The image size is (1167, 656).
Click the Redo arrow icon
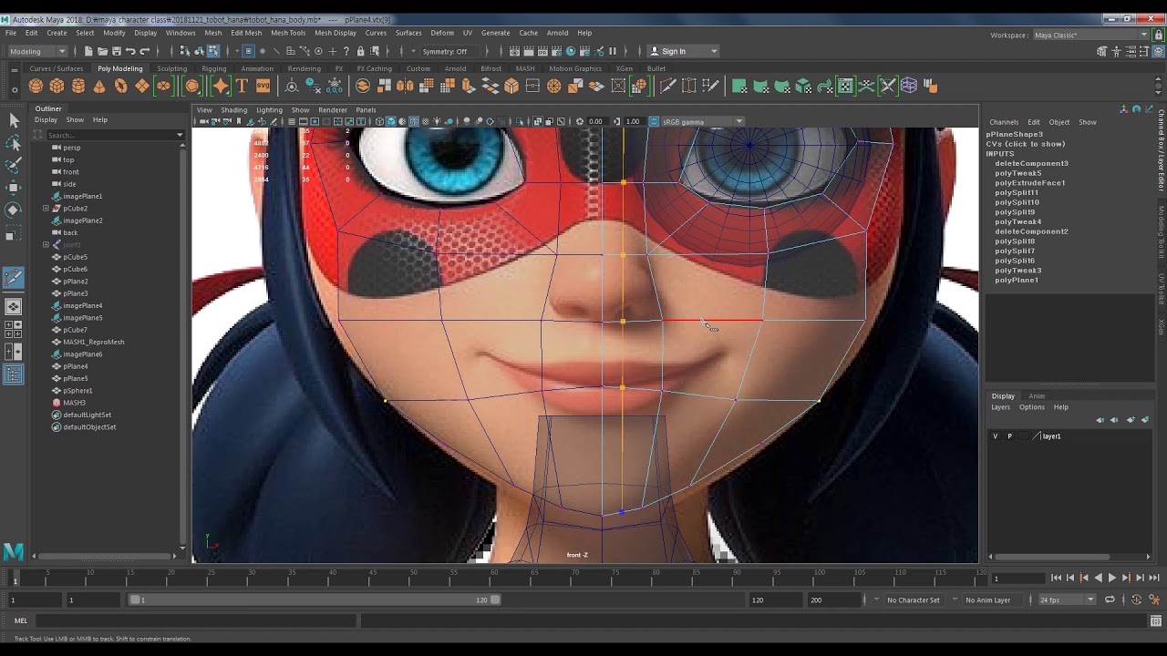[144, 51]
